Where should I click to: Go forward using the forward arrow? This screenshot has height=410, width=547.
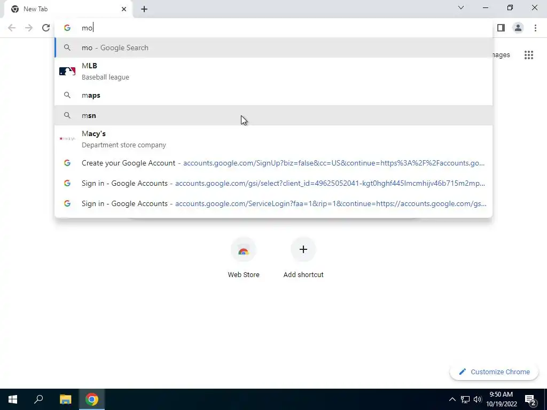pyautogui.click(x=29, y=28)
